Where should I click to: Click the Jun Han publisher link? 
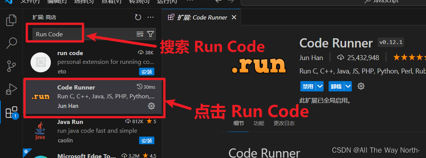[311, 58]
